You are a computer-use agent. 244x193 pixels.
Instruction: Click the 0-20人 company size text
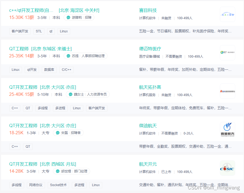pos(188,133)
